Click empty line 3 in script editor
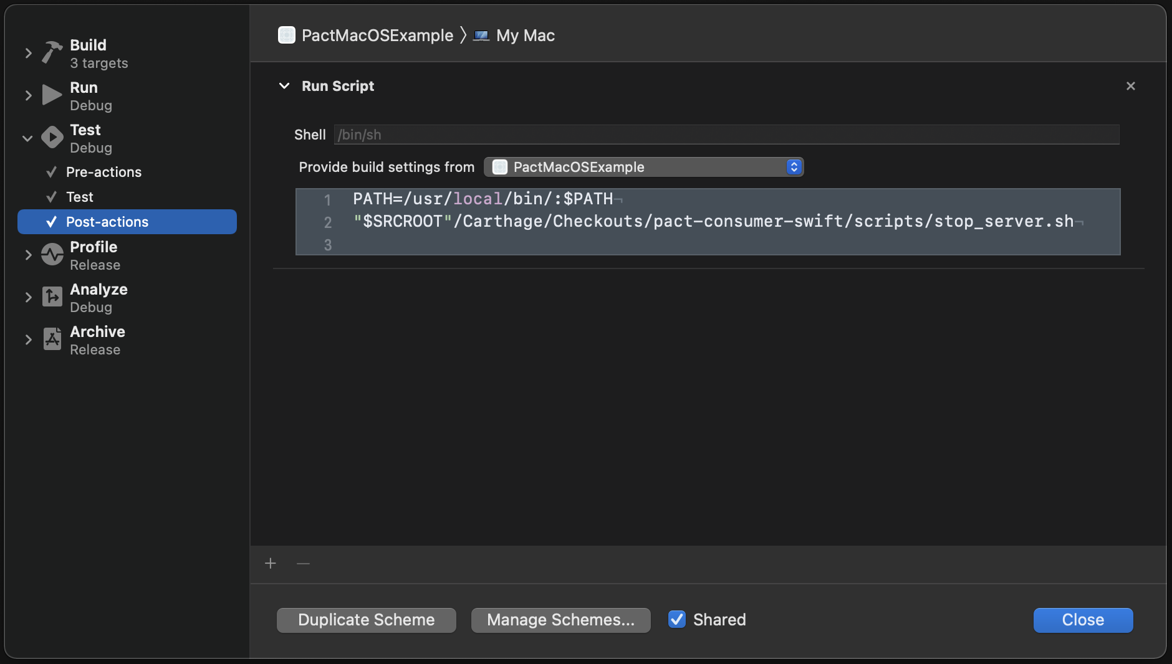The width and height of the screenshot is (1172, 664). (x=708, y=244)
